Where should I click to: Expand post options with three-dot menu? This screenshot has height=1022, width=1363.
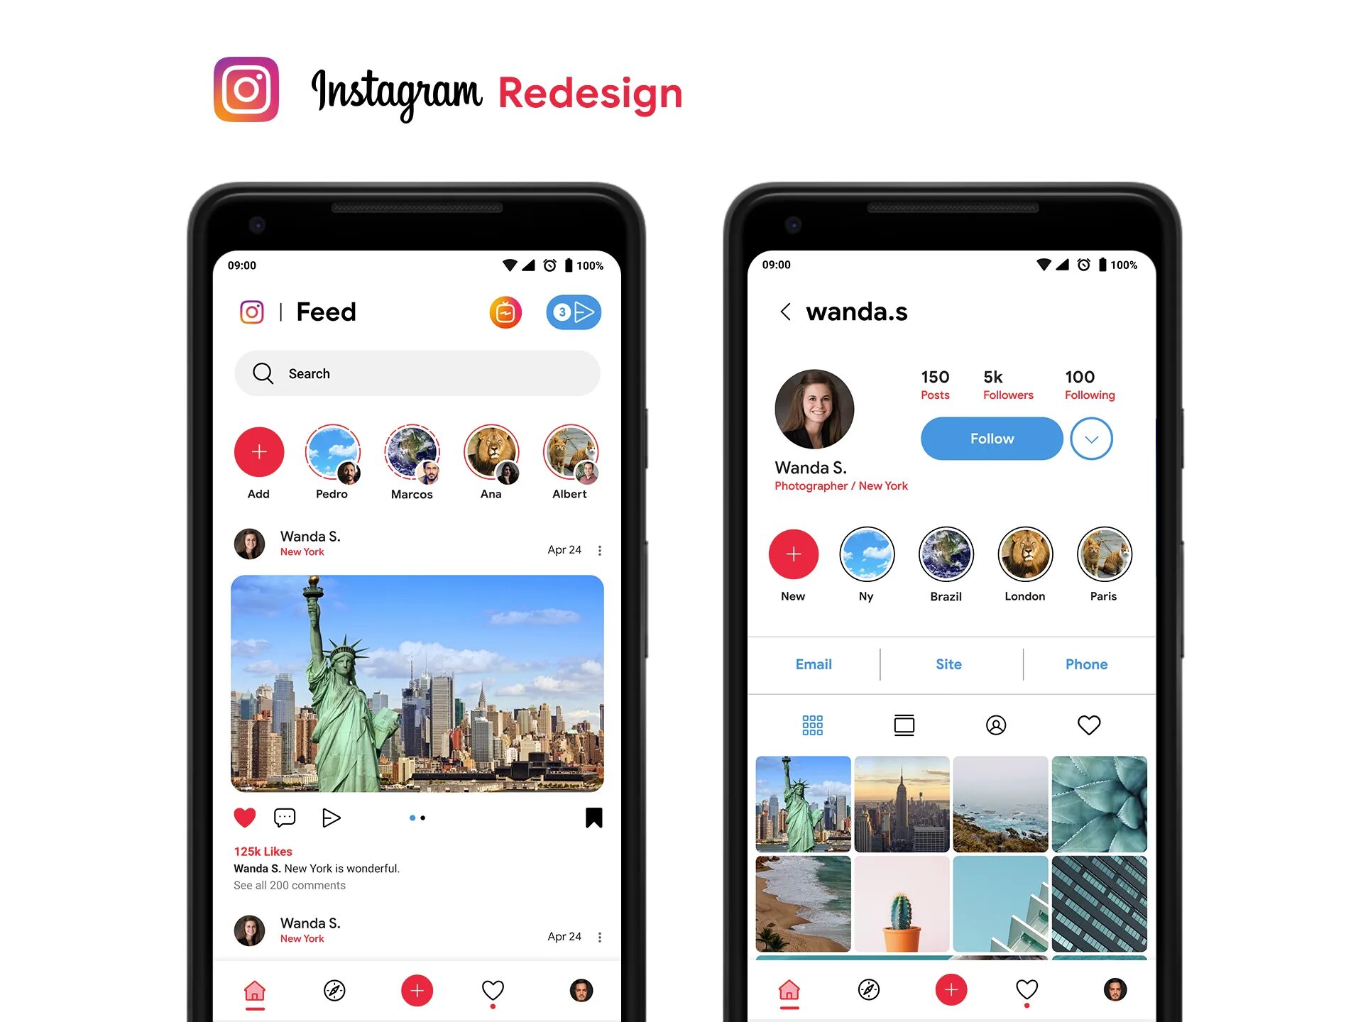599,549
